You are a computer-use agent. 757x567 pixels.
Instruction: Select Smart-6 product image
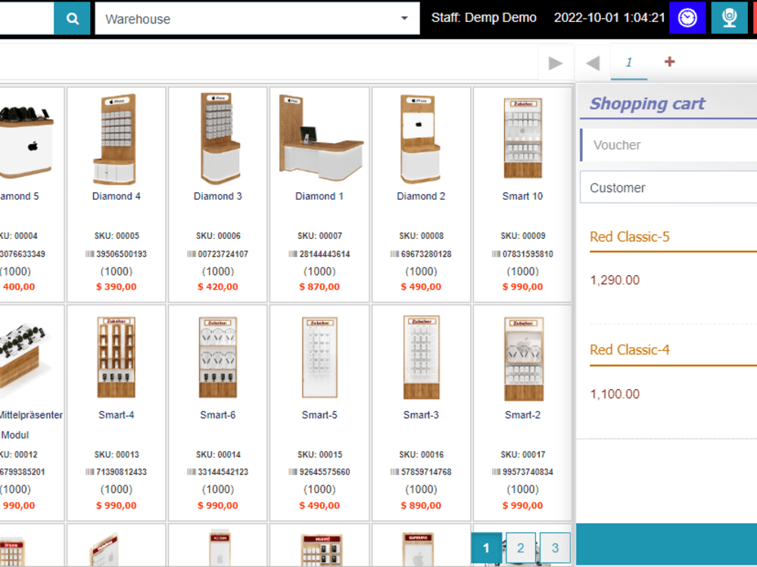[218, 358]
